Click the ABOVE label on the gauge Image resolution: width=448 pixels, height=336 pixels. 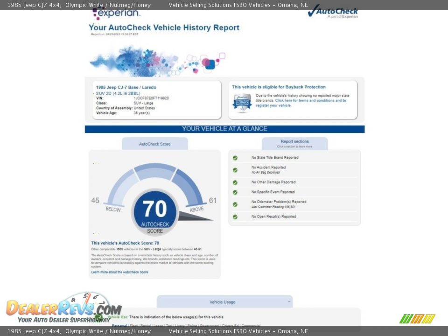(x=197, y=209)
